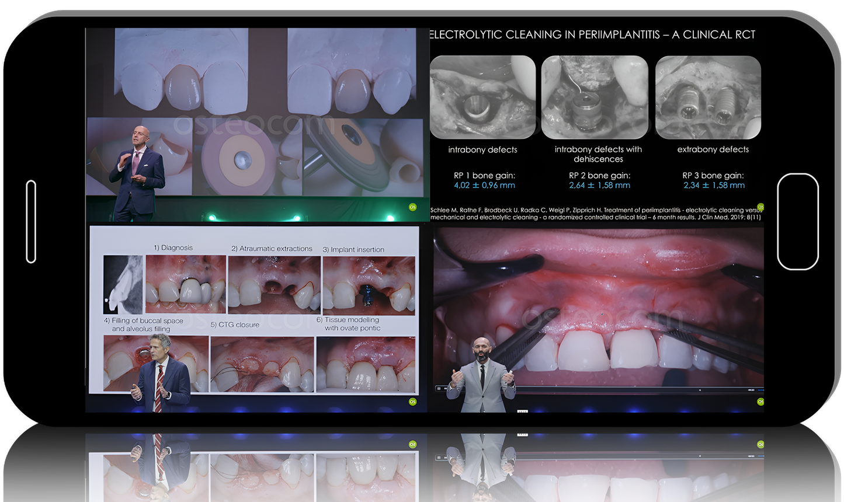Image resolution: width=844 pixels, height=502 pixels.
Task: Toggle playback on the top-left lecture video
Action: (257, 124)
